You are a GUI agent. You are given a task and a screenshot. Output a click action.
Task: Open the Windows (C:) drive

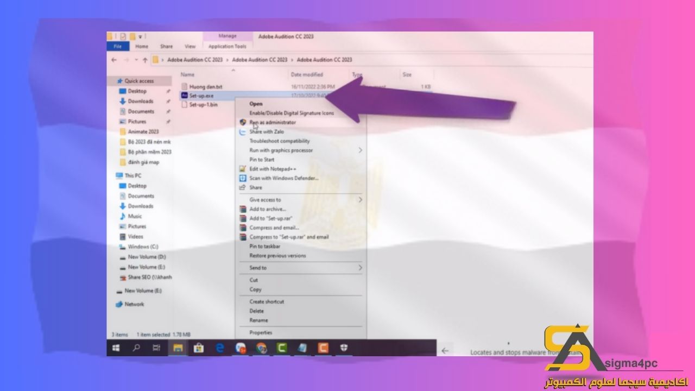point(143,247)
